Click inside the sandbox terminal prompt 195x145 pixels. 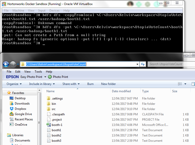pyautogui.click(x=44, y=43)
